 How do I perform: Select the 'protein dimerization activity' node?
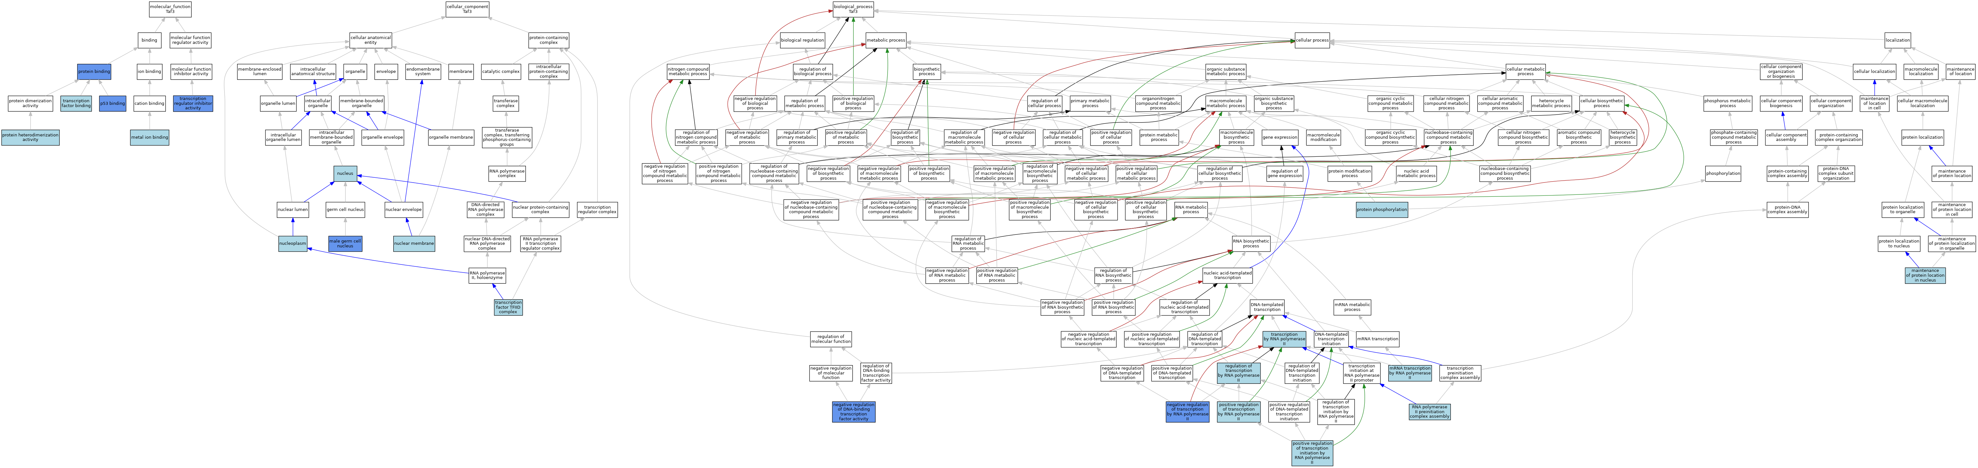(30, 103)
